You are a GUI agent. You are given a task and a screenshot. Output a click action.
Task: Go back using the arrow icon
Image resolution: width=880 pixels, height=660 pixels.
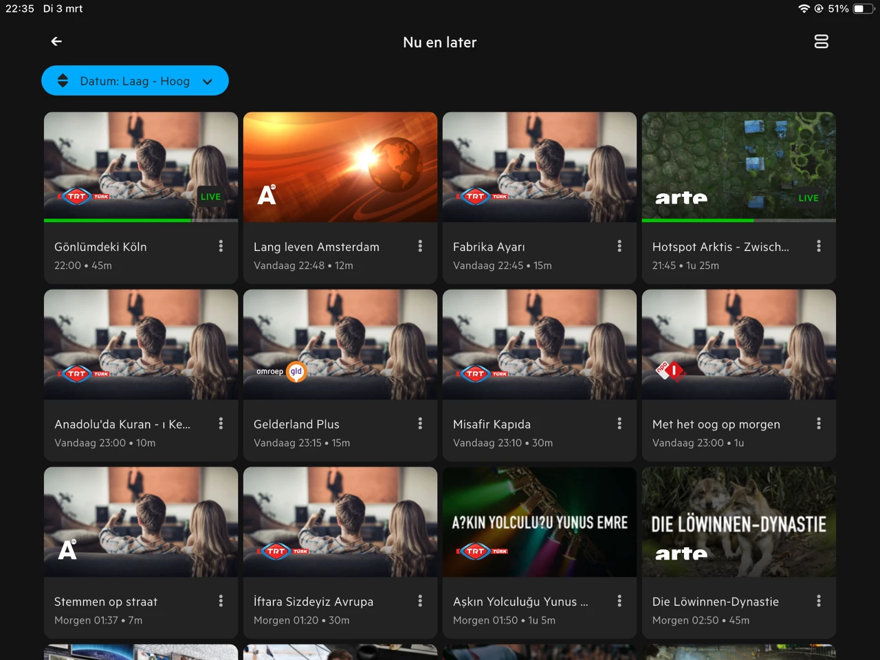tap(56, 42)
